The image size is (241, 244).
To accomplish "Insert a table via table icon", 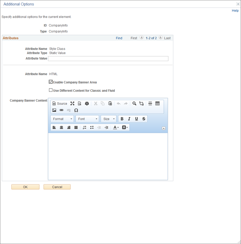I will [157, 103].
